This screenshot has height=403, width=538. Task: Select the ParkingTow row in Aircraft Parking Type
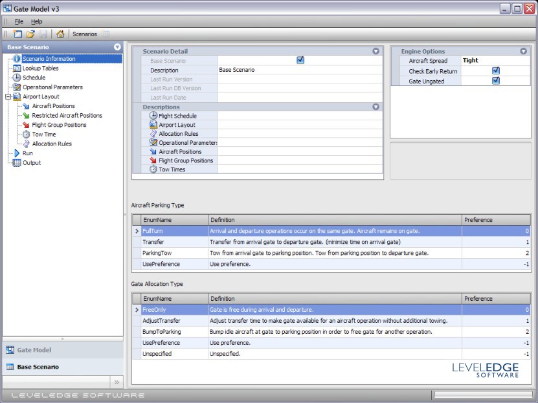tap(157, 253)
